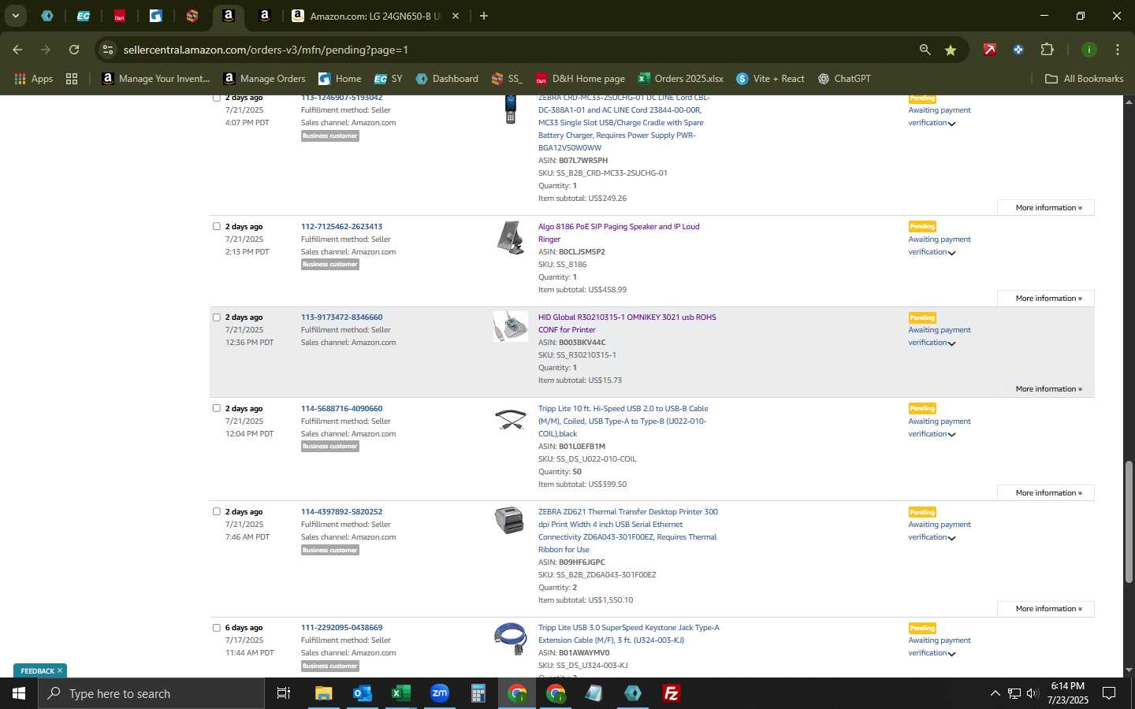This screenshot has width=1135, height=709.
Task: Open the red arrow extension icon
Action: 989,50
